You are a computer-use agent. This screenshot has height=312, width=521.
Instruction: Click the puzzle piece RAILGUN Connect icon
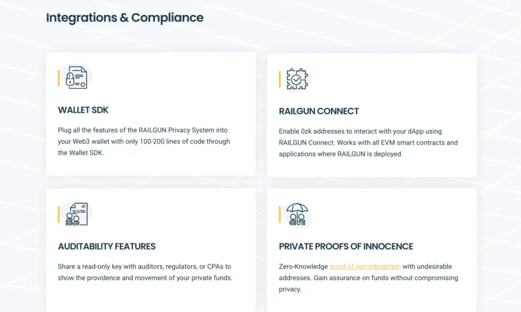click(297, 79)
